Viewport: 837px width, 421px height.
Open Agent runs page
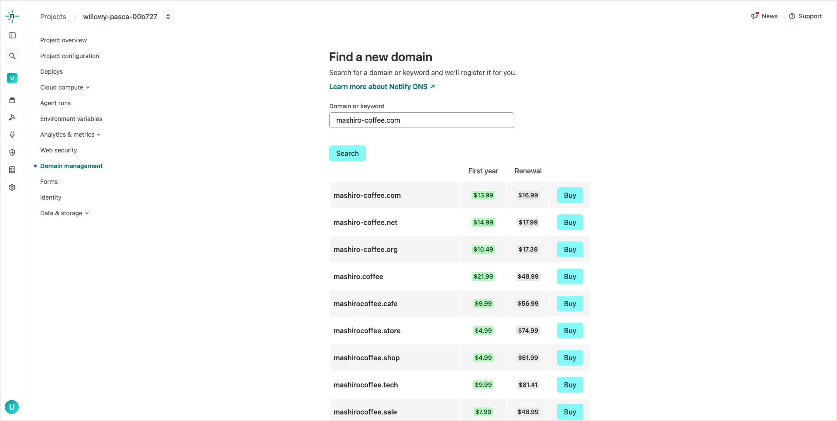point(55,103)
